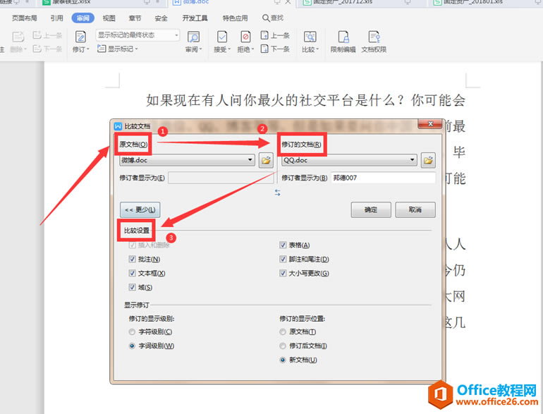Browse for revised document folder icon
Image resolution: width=543 pixels, height=414 pixels.
428,160
